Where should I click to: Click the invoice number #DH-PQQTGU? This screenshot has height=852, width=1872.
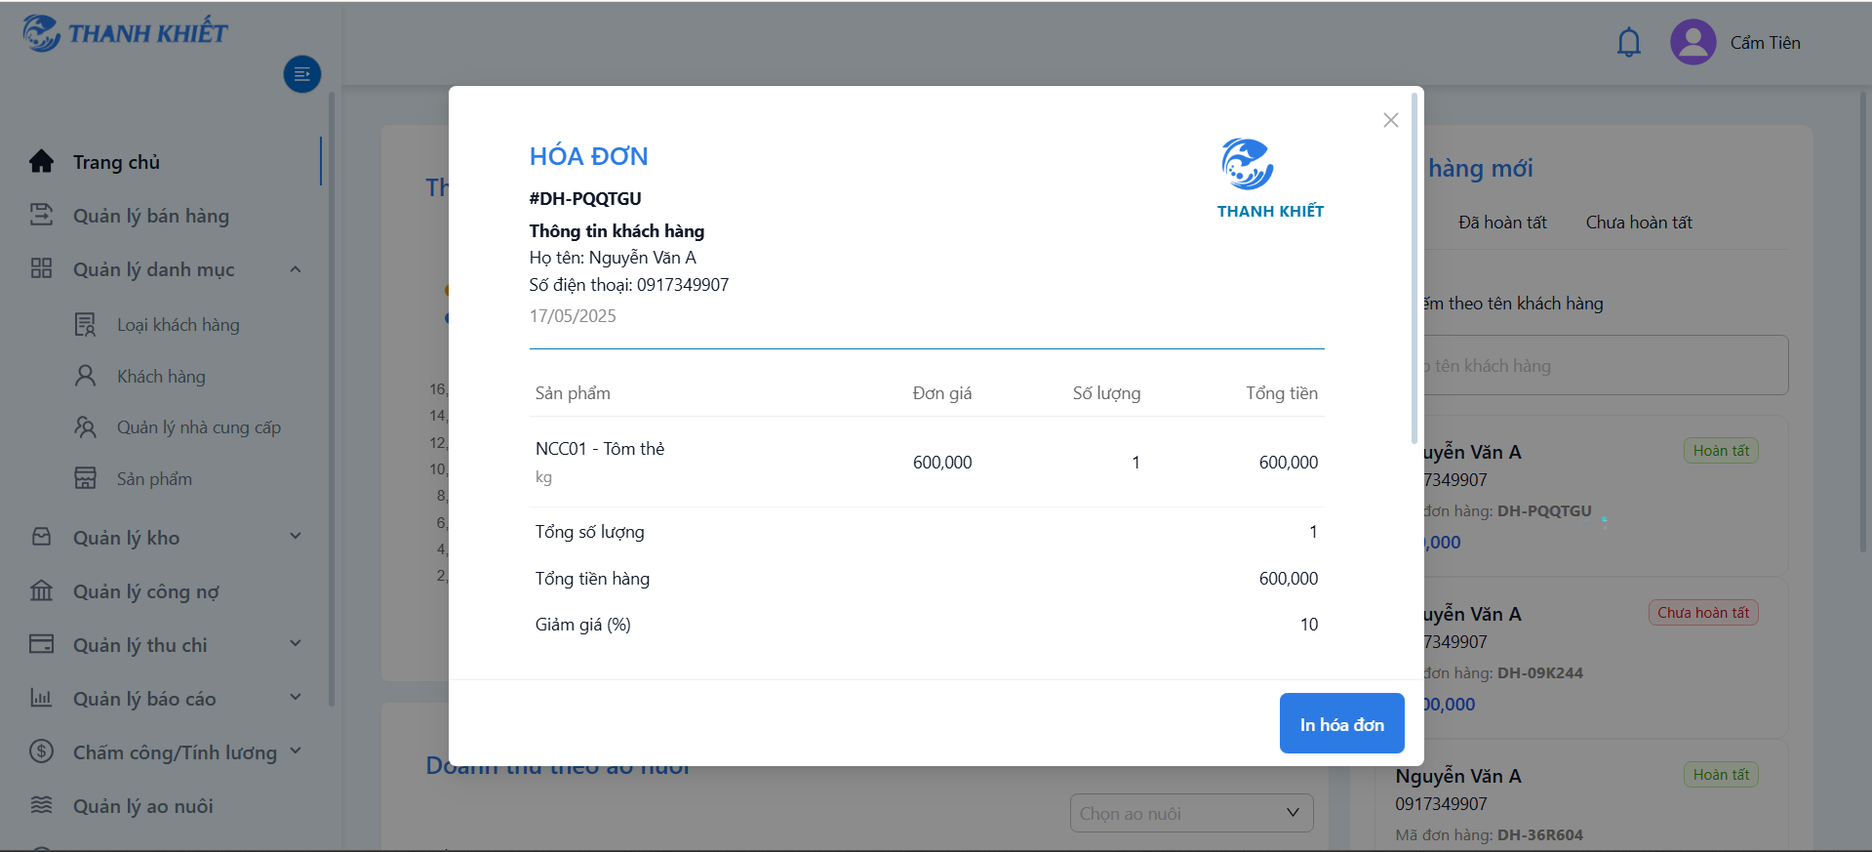tap(585, 199)
